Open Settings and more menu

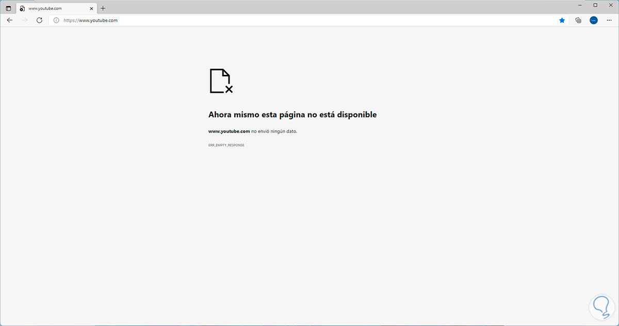click(x=609, y=20)
